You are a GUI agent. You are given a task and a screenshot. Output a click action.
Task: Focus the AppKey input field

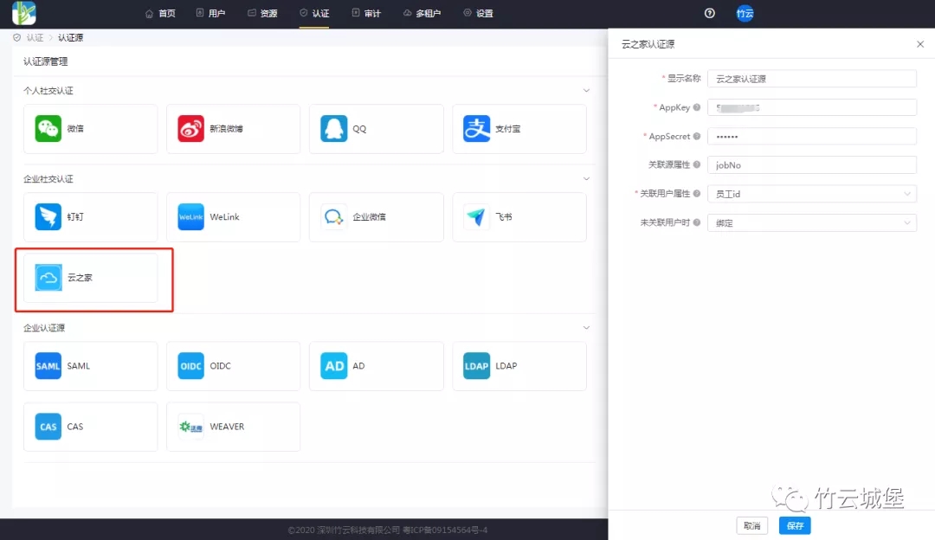click(811, 107)
